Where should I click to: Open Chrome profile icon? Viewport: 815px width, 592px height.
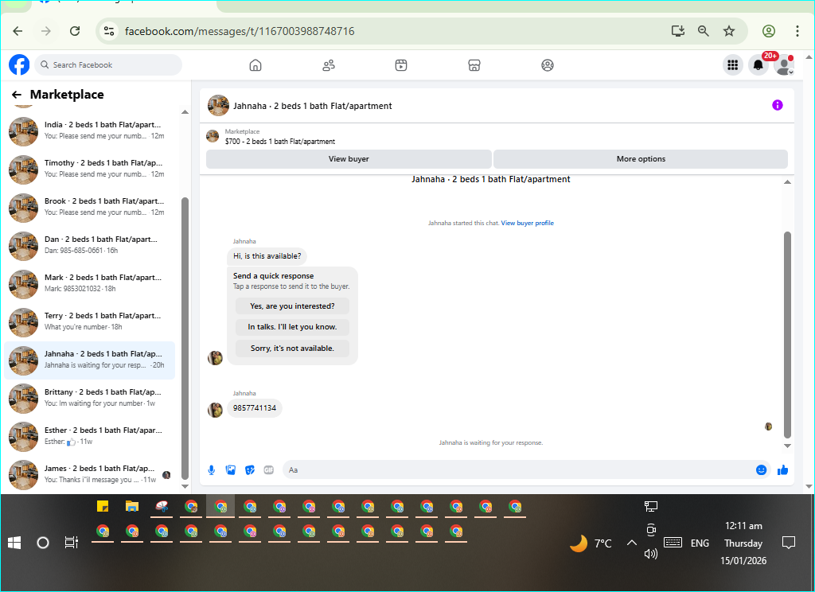(x=769, y=31)
